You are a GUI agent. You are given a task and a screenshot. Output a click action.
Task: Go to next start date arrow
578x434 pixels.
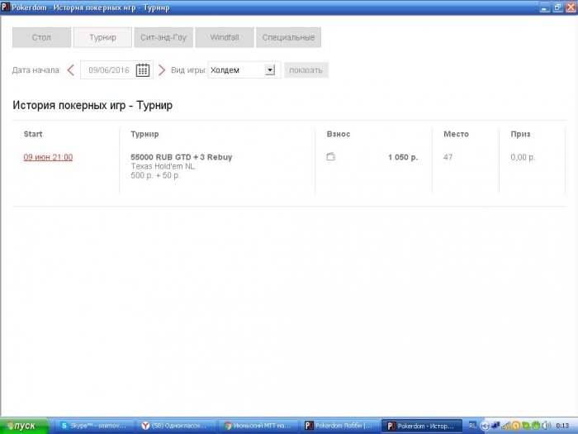tap(162, 70)
